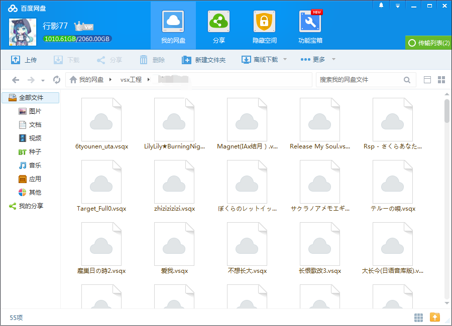Screen dimensions: 452x326
Task: Click the 新建文件夹 button
Action: [x=203, y=60]
